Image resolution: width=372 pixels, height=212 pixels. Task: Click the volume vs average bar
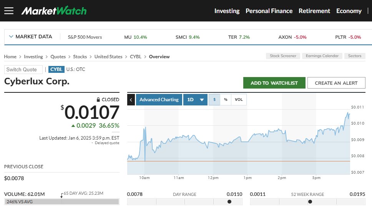[x=62, y=202]
